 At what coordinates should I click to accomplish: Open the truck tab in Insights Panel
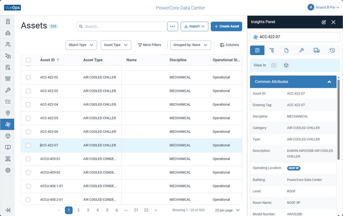[316, 51]
